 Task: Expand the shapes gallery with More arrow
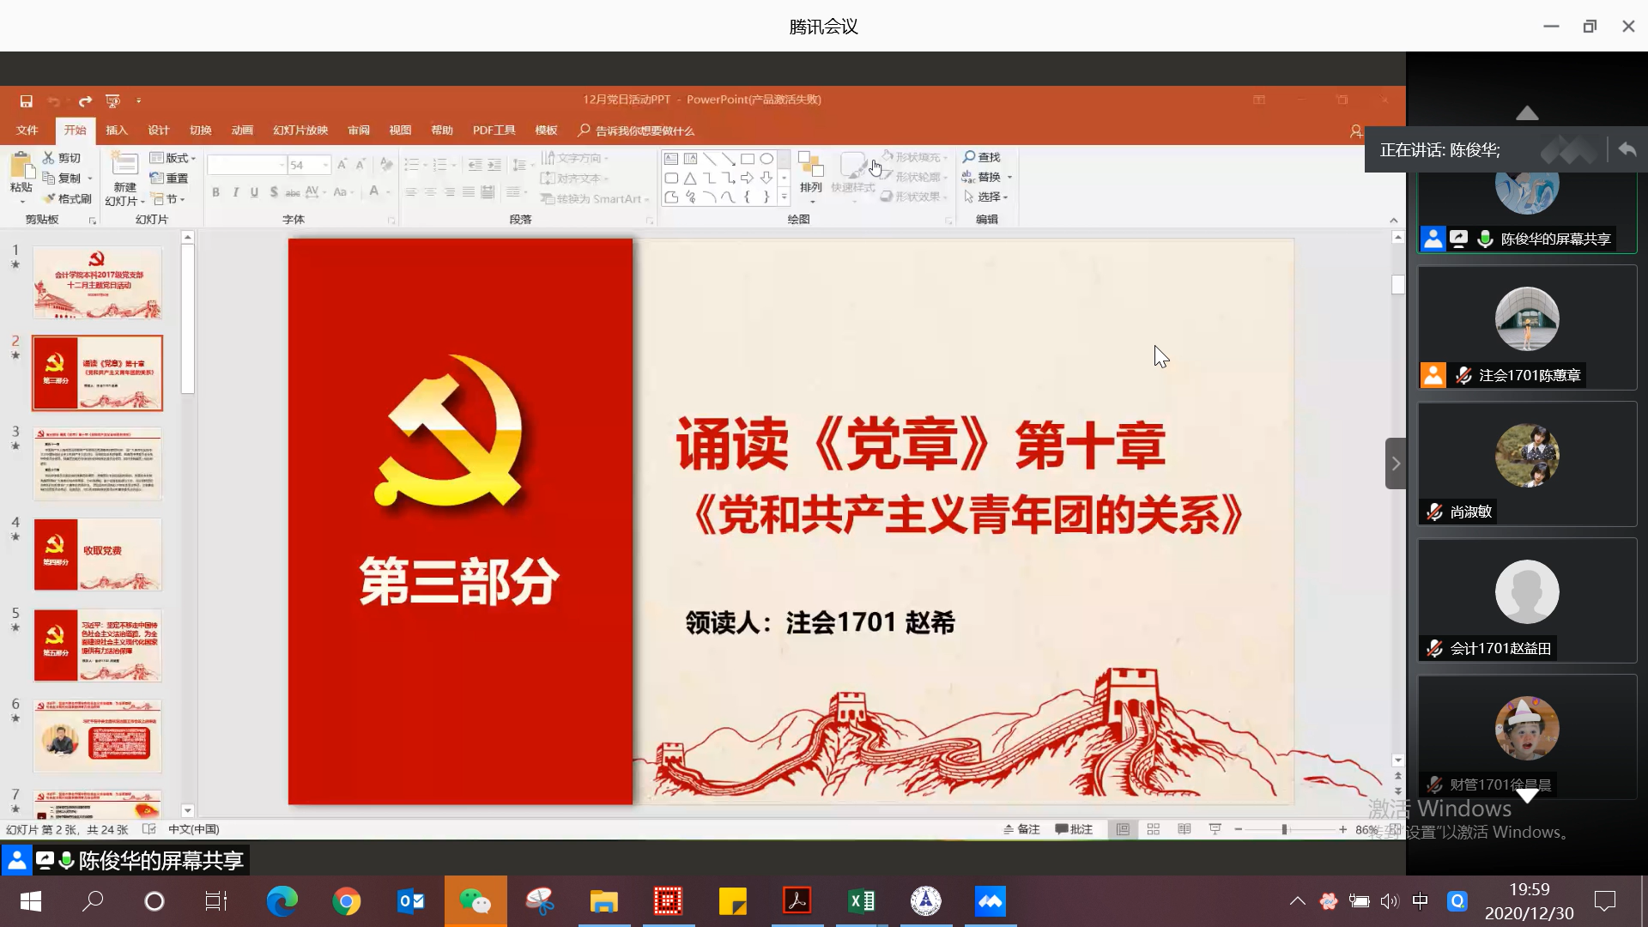784,197
